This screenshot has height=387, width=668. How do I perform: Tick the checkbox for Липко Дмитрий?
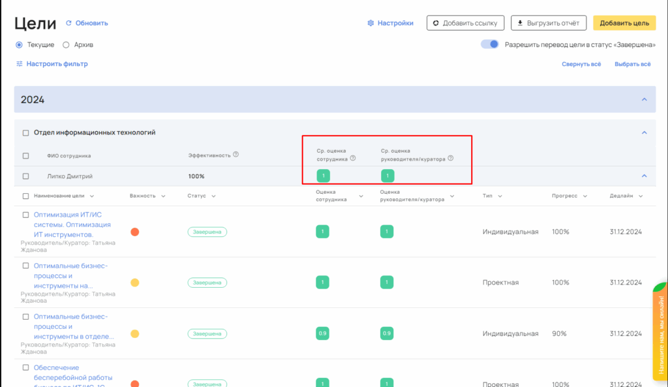click(x=26, y=176)
